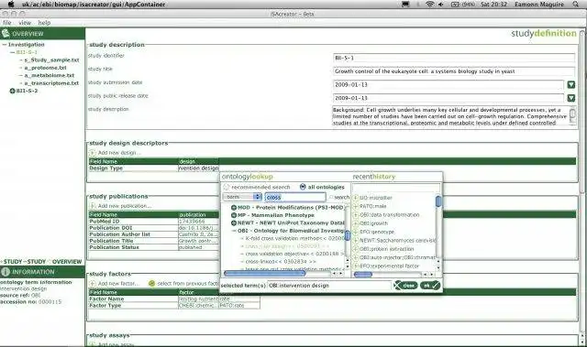587x347 pixels.
Task: Click the PubMed ID value cell
Action: pyautogui.click(x=198, y=222)
